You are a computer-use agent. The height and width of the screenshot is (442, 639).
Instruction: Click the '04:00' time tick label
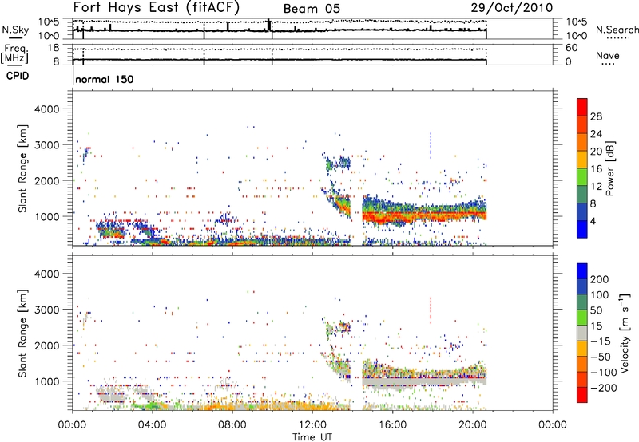[x=153, y=425]
